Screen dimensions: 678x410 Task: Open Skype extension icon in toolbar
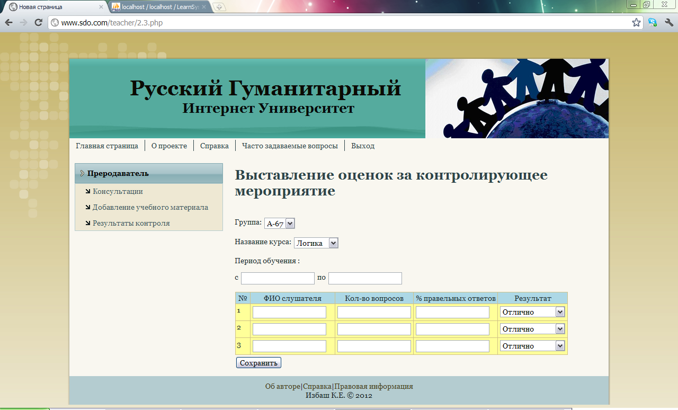click(653, 22)
